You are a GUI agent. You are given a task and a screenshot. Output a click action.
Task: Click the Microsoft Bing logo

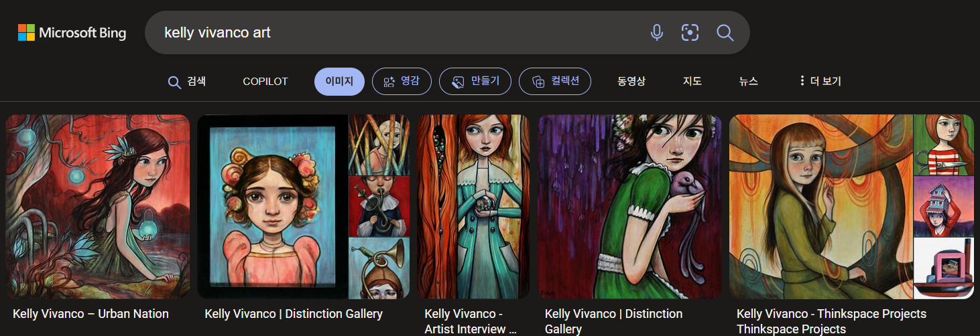point(72,32)
